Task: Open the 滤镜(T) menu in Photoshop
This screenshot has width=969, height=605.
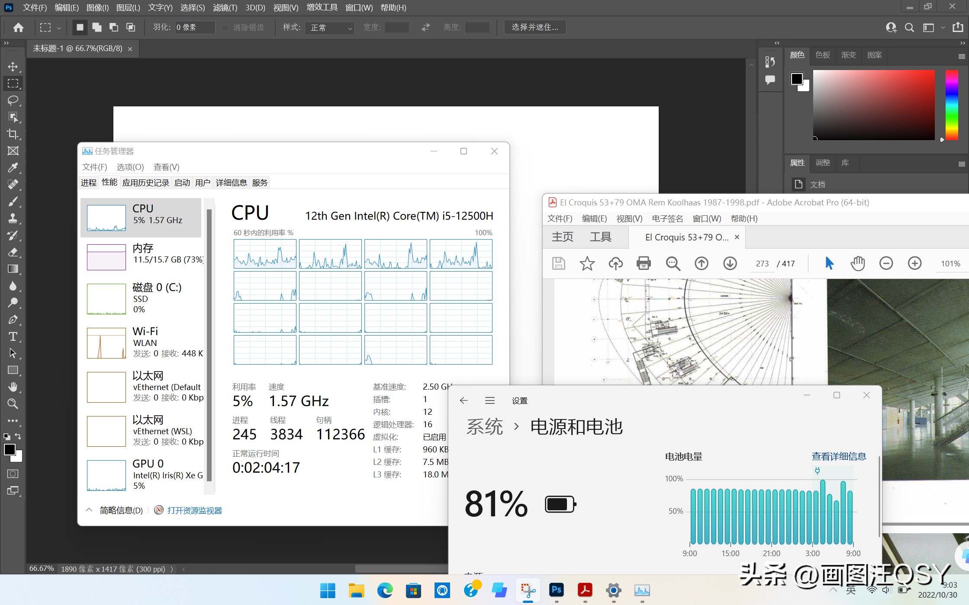Action: [x=225, y=8]
